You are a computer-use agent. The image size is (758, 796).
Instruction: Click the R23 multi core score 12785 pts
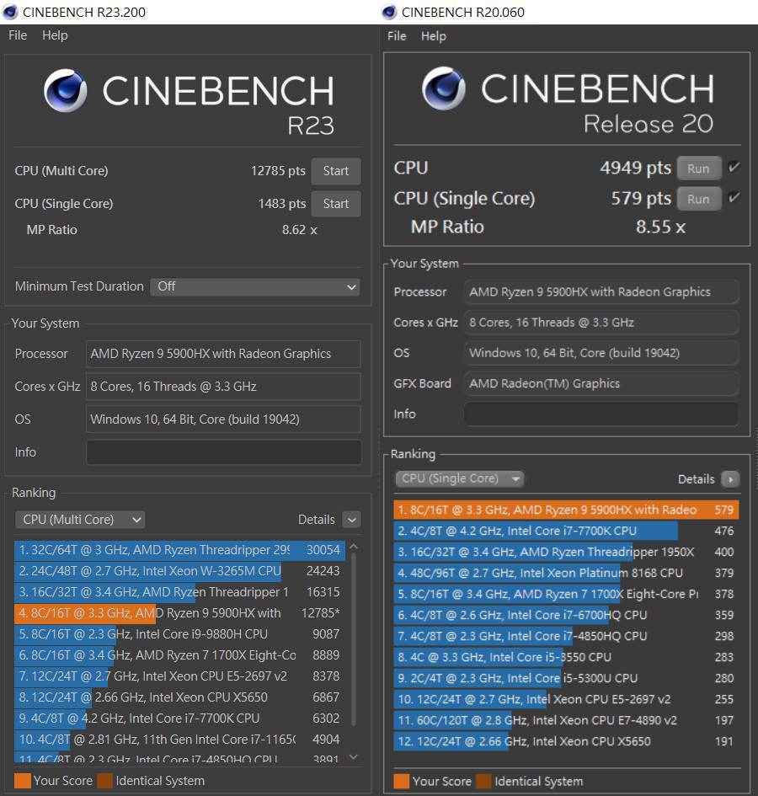click(x=278, y=171)
